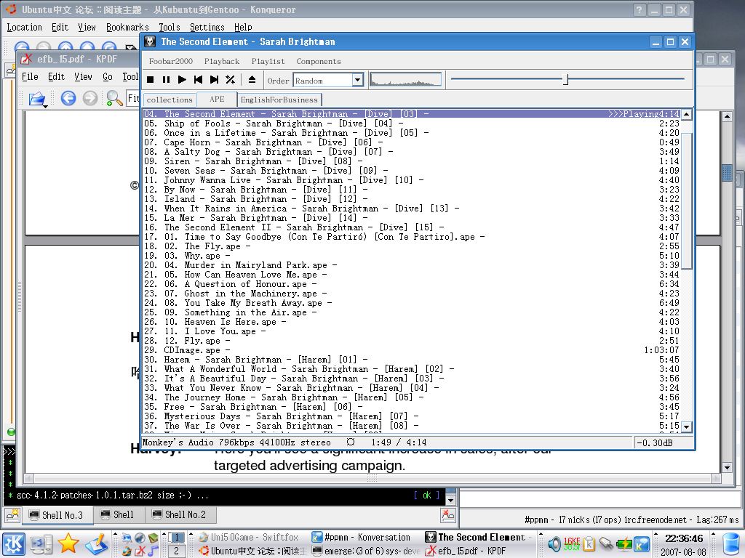Click the Foobar2000 alien window icon in title bar
Viewport: 745px width, 558px height.
(x=150, y=41)
